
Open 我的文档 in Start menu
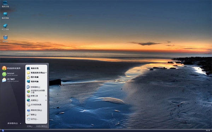[x=36, y=68]
